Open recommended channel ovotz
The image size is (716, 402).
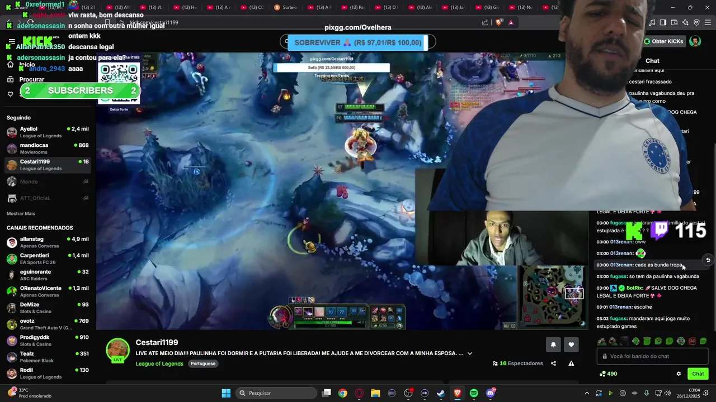[x=48, y=324]
